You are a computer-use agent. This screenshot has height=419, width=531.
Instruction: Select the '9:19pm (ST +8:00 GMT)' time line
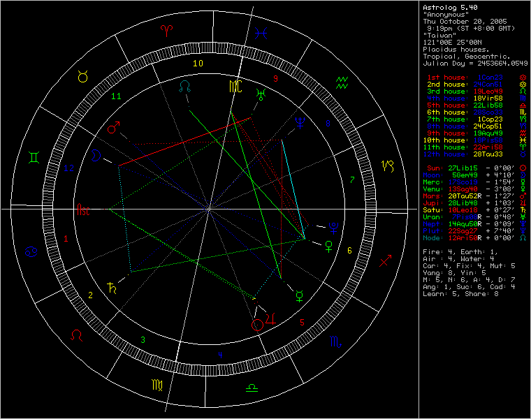point(471,29)
